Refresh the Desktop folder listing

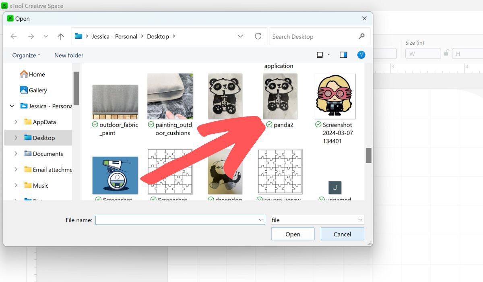258,36
